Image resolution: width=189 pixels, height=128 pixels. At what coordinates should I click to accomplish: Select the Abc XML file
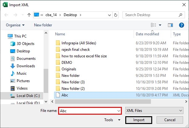tap(122, 95)
